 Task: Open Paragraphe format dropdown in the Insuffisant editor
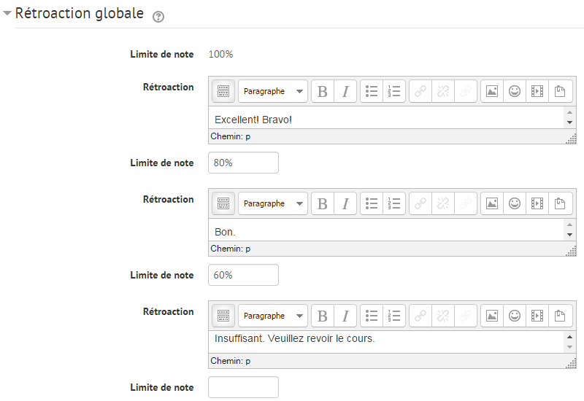pos(272,316)
